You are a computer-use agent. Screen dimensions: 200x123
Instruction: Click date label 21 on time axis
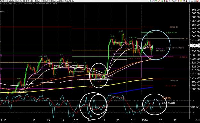point(132,120)
